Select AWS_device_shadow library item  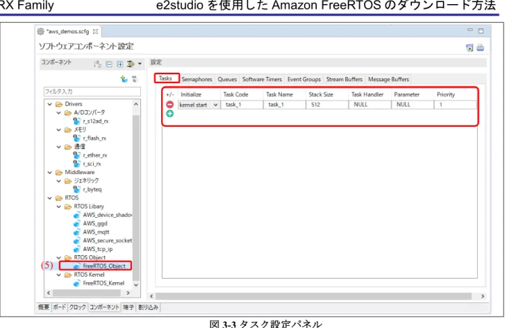[x=107, y=215]
